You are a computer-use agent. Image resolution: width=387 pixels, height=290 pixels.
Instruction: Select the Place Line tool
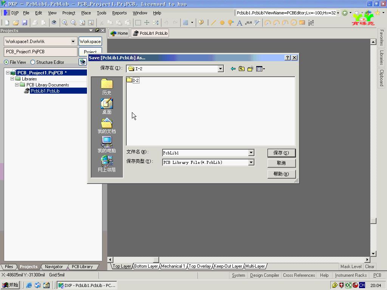coord(214,23)
